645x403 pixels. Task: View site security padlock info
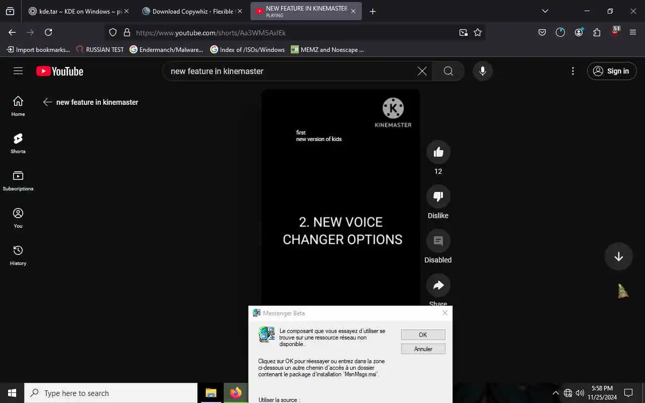[x=126, y=32]
